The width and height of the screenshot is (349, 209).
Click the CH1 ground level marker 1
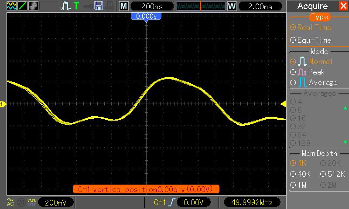3,104
